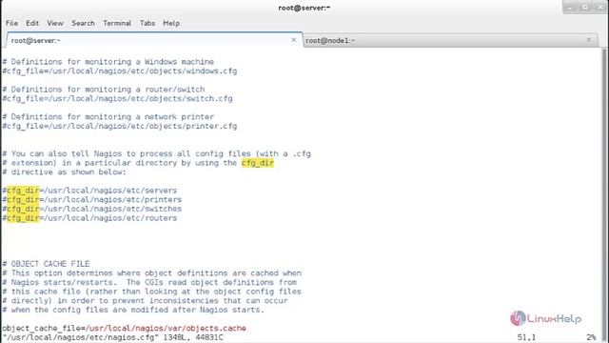Viewport: 609px width, 343px height.
Task: Click the windows.cfg cfg_file line
Action: 120,71
